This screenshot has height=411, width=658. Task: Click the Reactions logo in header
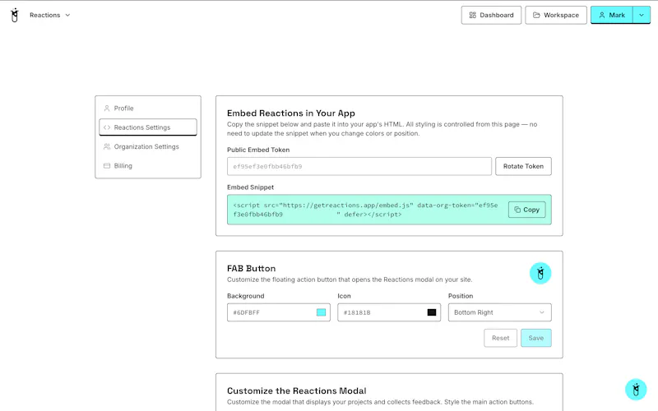15,15
